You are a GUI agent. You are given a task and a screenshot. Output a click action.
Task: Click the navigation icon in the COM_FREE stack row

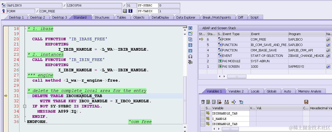pos(328,39)
